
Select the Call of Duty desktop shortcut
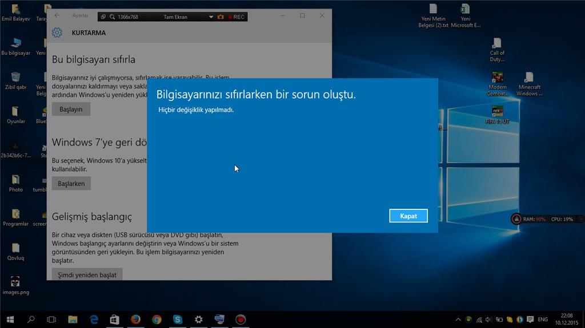tap(497, 49)
